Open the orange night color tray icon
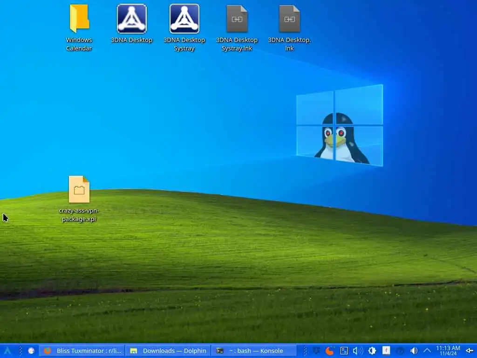Image resolution: width=477 pixels, height=358 pixels. (x=329, y=351)
